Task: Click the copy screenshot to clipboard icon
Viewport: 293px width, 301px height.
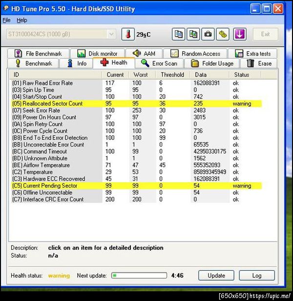Action: [193, 35]
